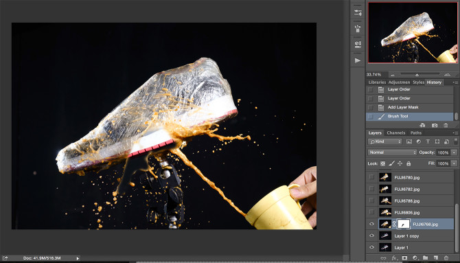Image resolution: width=460 pixels, height=263 pixels.
Task: Switch to the Paths tab
Action: tap(415, 133)
